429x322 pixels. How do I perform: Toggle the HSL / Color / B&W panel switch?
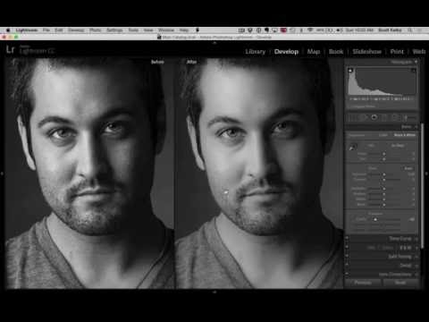click(347, 248)
